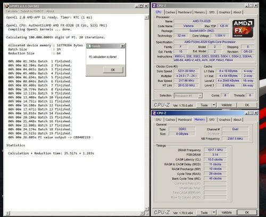266x217 pixels.
Task: Select the CPU tab in top CPU-Z
Action: coord(159,12)
